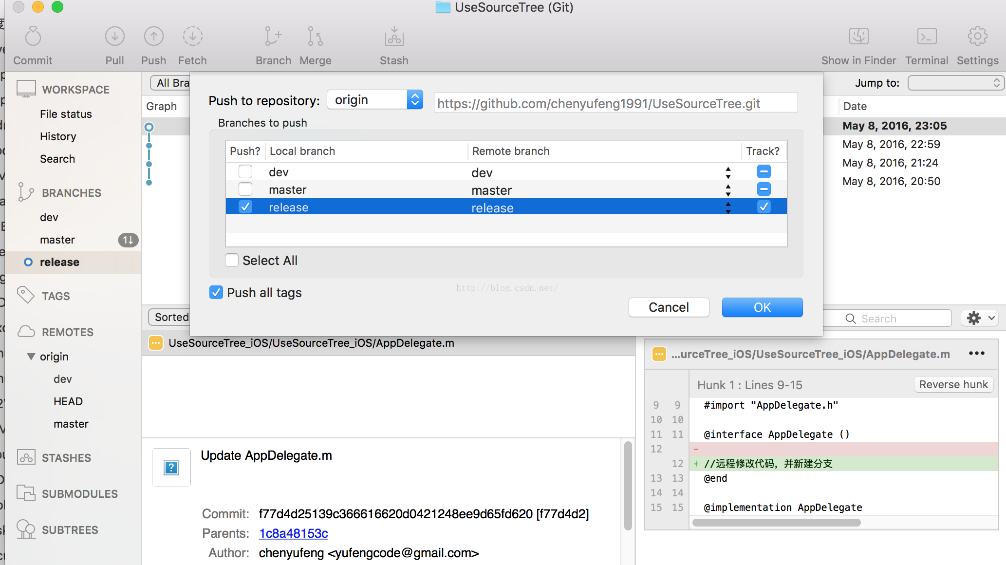The width and height of the screenshot is (1006, 565).
Task: Click the Pull toolbar icon
Action: [115, 37]
